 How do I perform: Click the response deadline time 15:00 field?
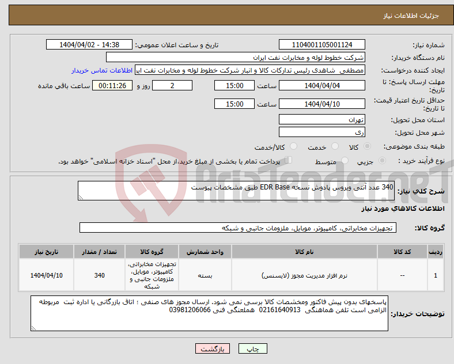pyautogui.click(x=234, y=85)
